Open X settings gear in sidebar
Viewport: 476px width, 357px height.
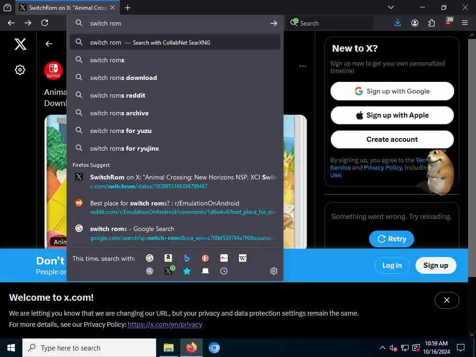[x=20, y=70]
